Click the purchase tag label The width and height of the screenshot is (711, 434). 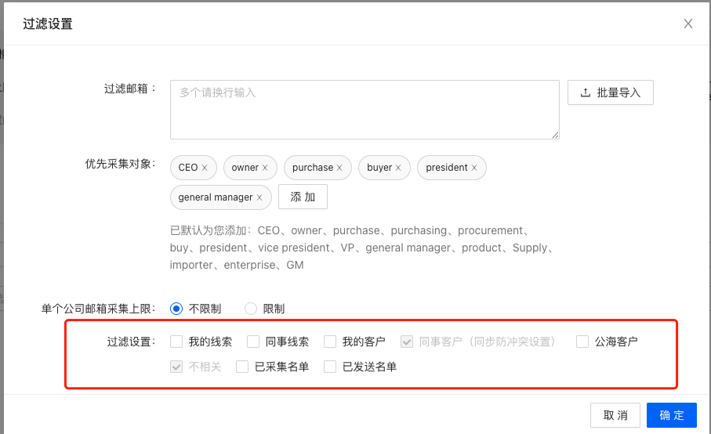tap(313, 168)
